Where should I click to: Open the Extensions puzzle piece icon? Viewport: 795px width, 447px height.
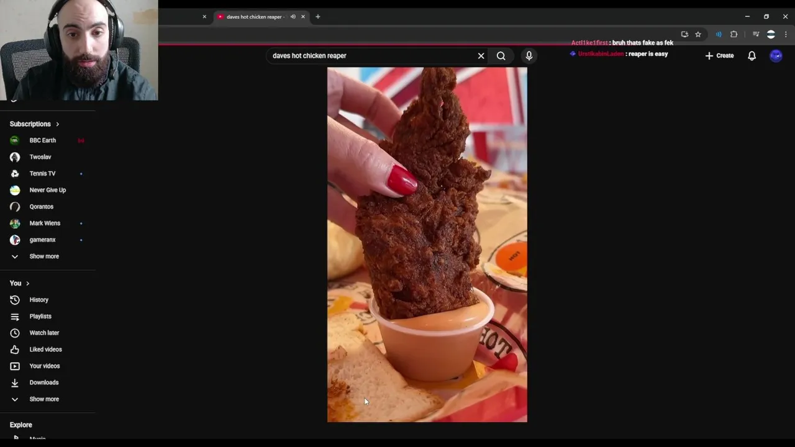(x=734, y=35)
